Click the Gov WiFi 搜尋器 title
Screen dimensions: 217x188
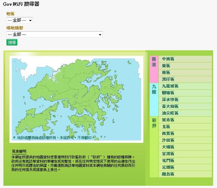click(x=21, y=4)
